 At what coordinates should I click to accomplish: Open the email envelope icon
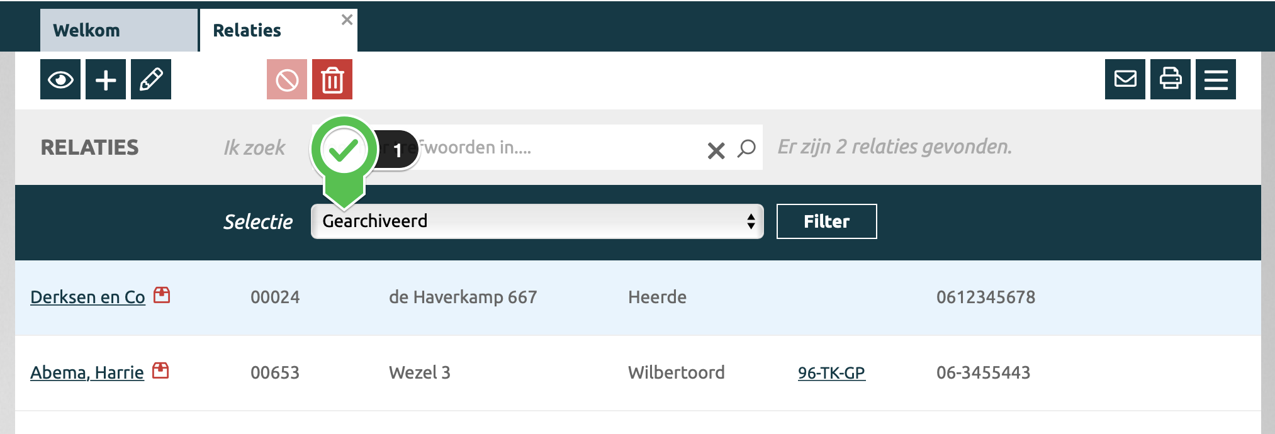(1125, 79)
